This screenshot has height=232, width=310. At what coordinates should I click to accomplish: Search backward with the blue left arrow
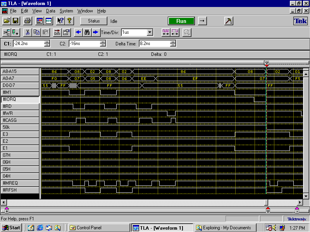(78, 33)
